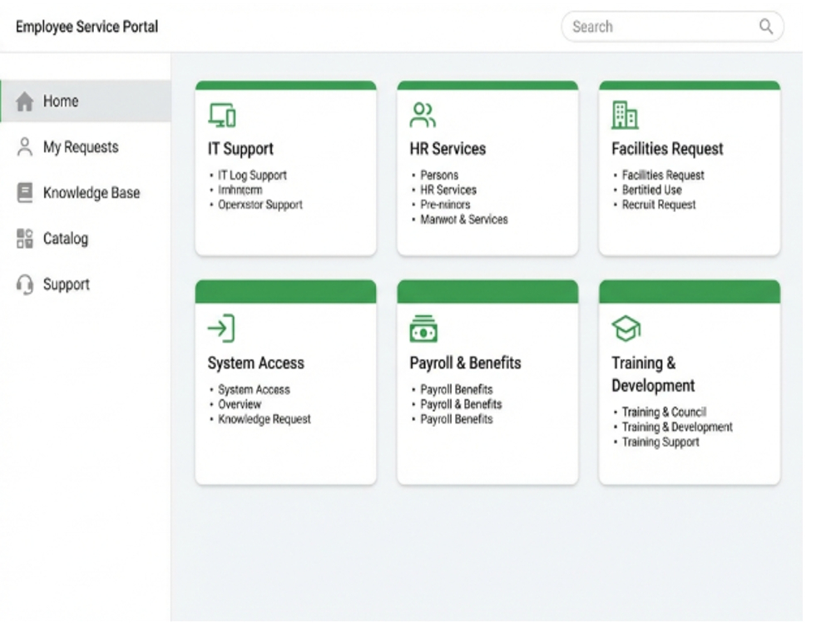Image resolution: width=816 pixels, height=623 pixels.
Task: Click the Training graduation cap icon
Action: [626, 329]
